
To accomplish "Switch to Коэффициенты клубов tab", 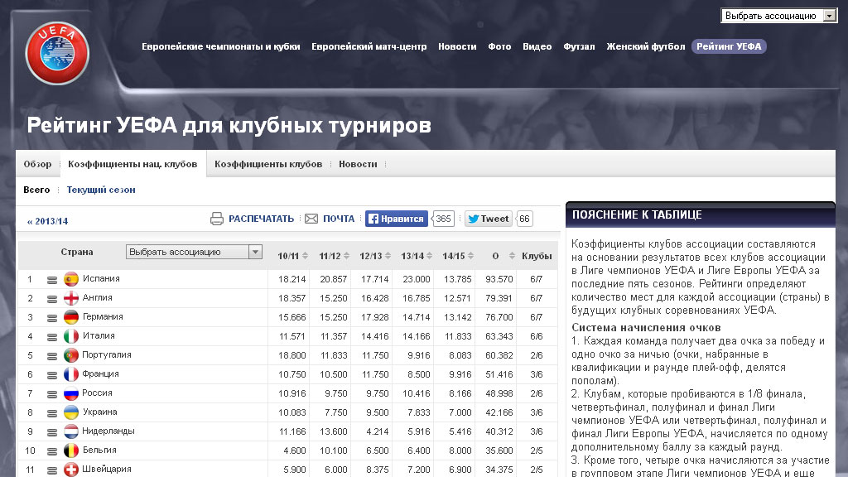I will (268, 164).
